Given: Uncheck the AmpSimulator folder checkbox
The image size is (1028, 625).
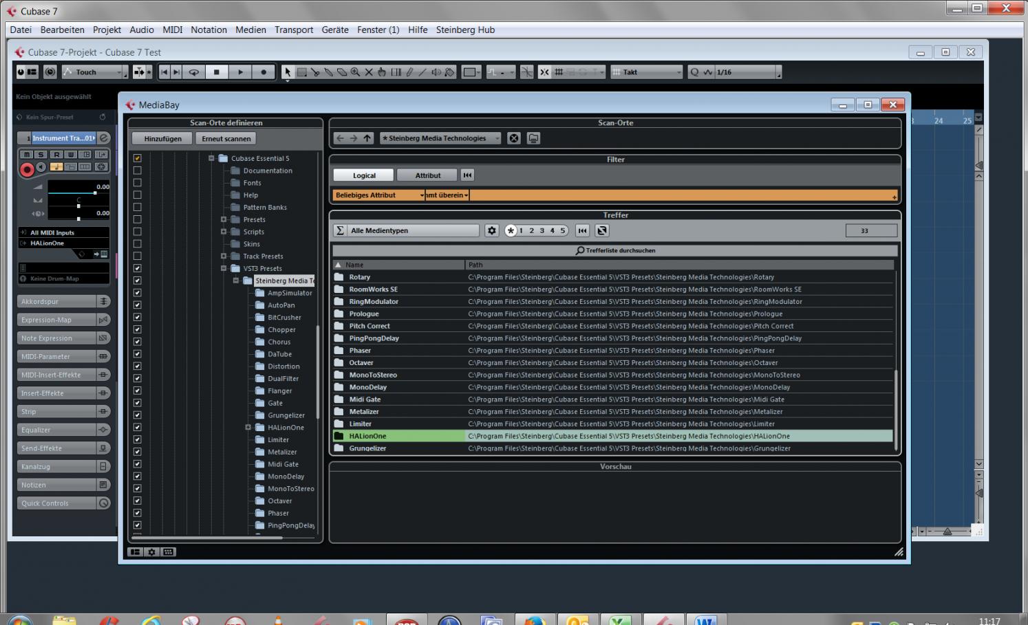Looking at the screenshot, I should coord(138,293).
